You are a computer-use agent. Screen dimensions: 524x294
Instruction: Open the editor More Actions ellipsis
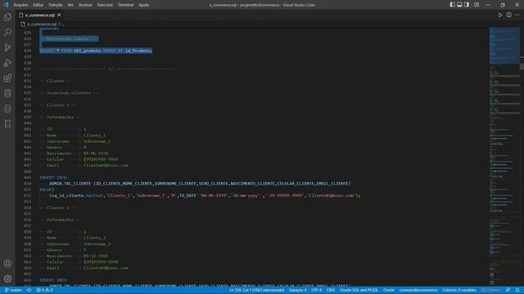point(517,15)
